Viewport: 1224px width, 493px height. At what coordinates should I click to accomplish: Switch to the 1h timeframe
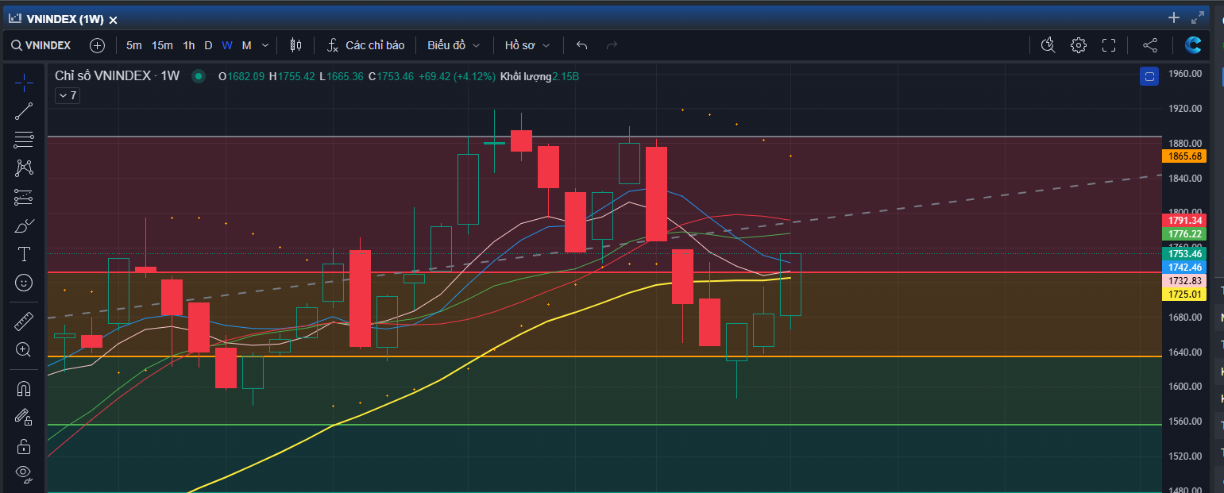(189, 45)
